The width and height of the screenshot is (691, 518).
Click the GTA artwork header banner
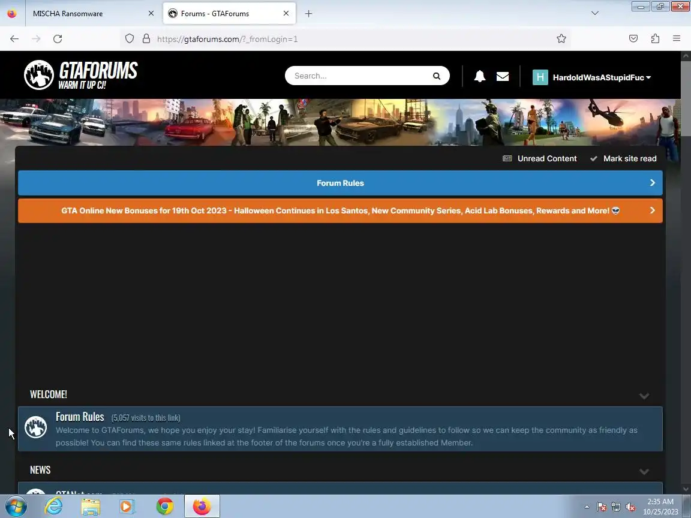pos(340,122)
